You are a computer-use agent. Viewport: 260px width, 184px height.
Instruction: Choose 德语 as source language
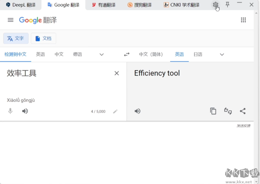coord(77,54)
